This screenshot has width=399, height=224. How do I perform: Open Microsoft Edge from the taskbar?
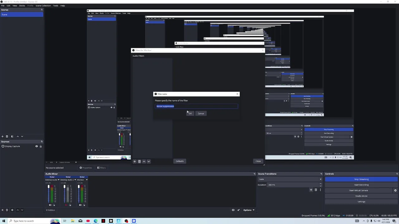point(96,221)
